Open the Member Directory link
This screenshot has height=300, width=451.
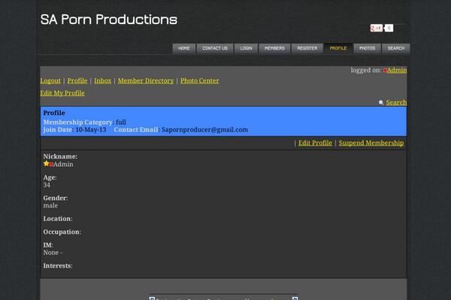click(146, 80)
